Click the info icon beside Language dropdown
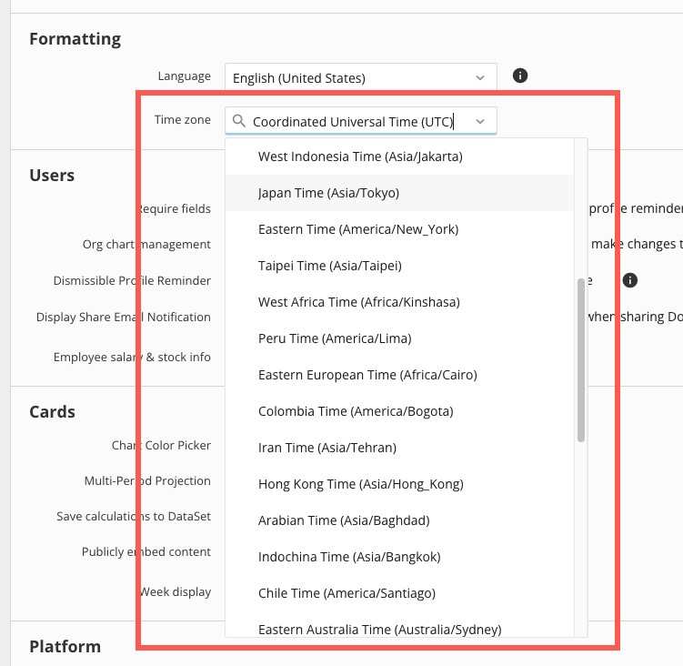683x666 pixels. point(520,76)
